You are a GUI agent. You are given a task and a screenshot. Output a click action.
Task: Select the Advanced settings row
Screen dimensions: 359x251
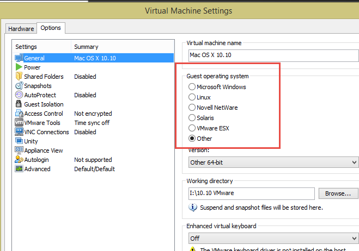(93, 169)
